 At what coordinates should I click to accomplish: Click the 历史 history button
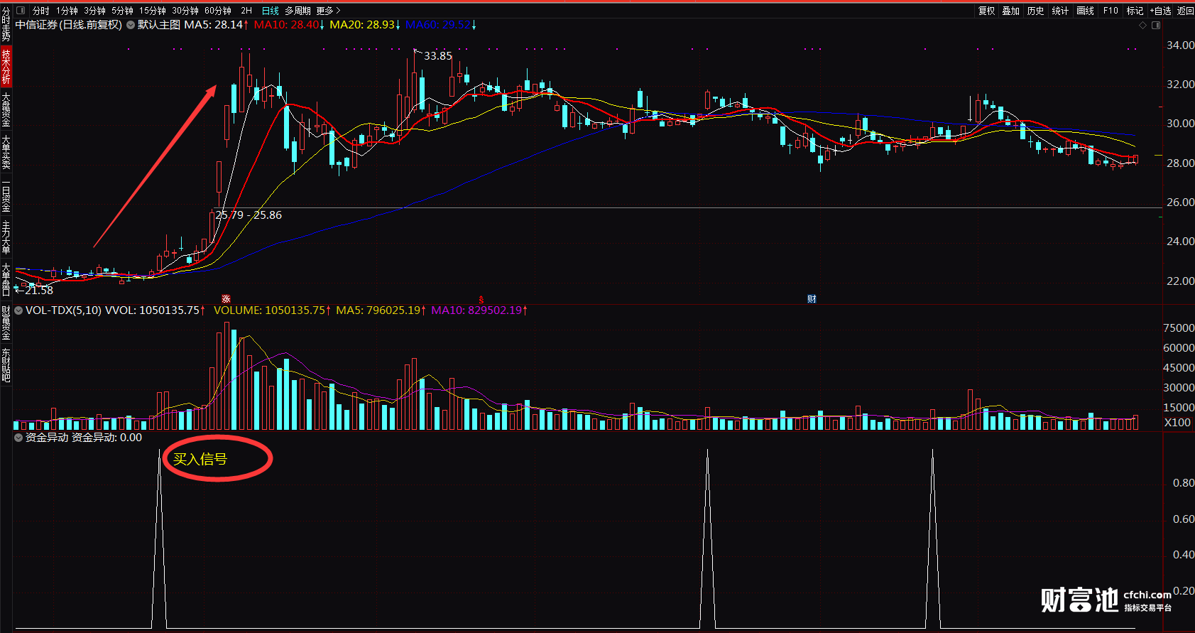[1035, 11]
